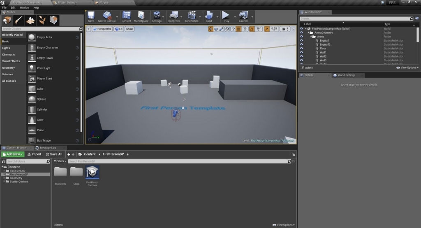
Task: Click the Save toolbar icon
Action: point(91,17)
